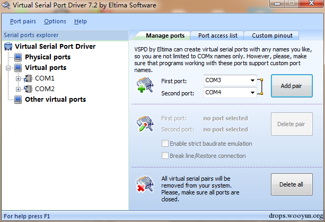Click the add-pair connector icon with green plus
325x222 pixels.
click(145, 85)
